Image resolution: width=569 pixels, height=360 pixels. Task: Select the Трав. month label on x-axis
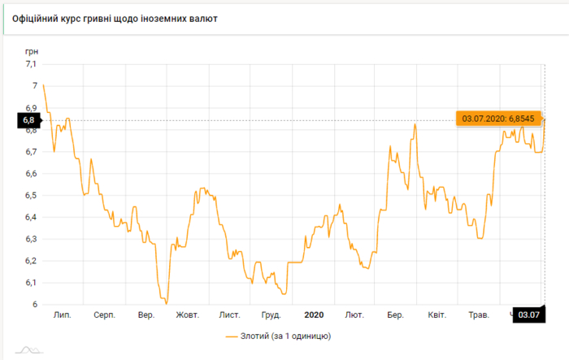478,314
